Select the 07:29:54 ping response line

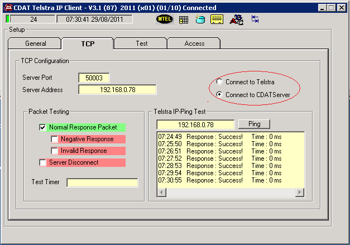pyautogui.click(x=220, y=173)
